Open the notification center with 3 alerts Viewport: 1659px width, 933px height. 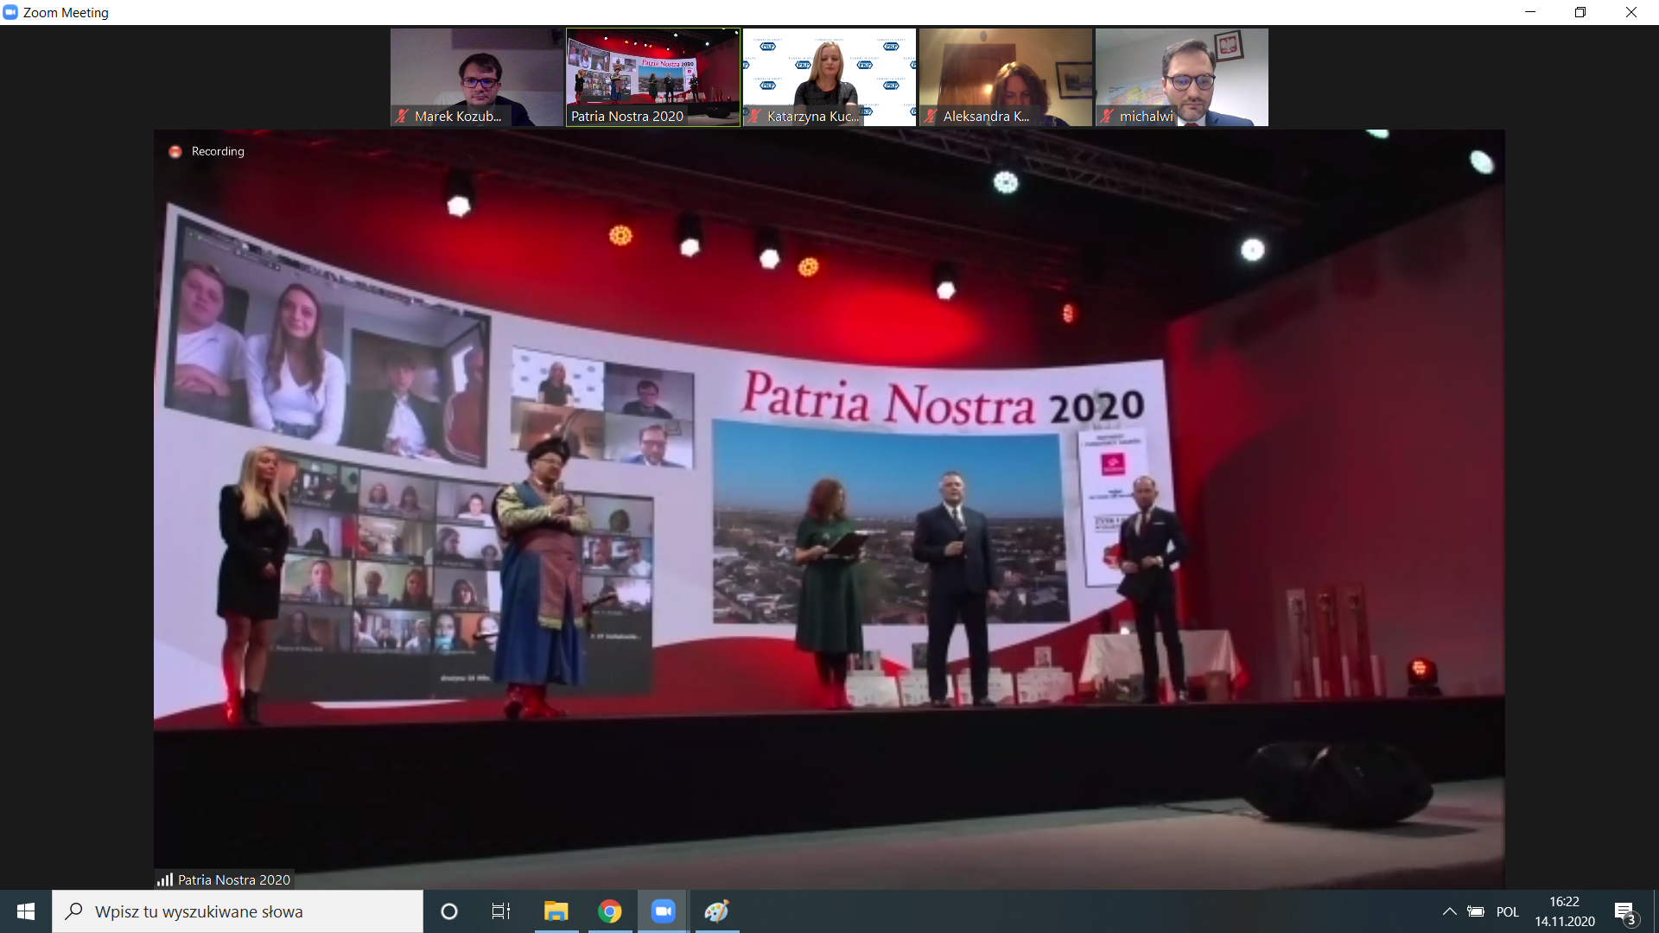(x=1624, y=912)
